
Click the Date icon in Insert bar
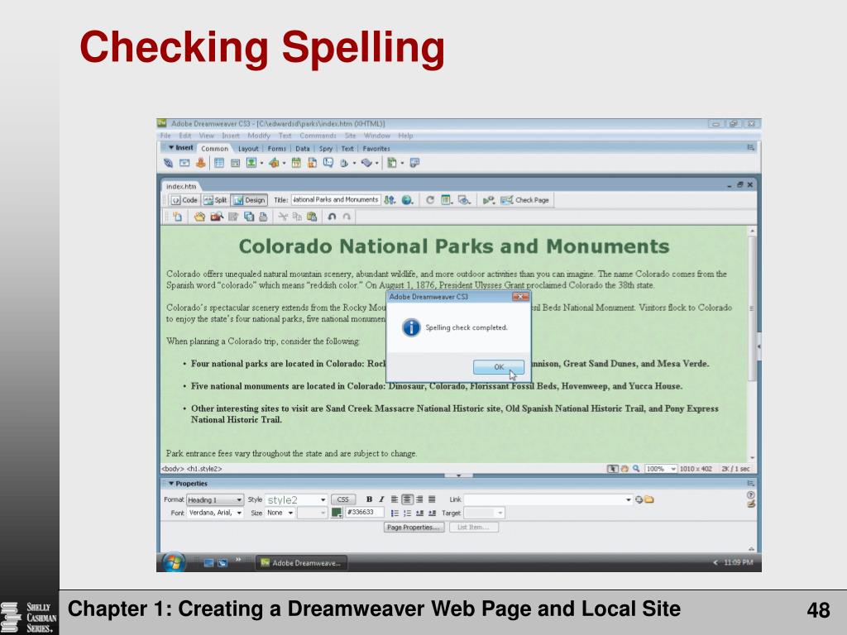(296, 163)
